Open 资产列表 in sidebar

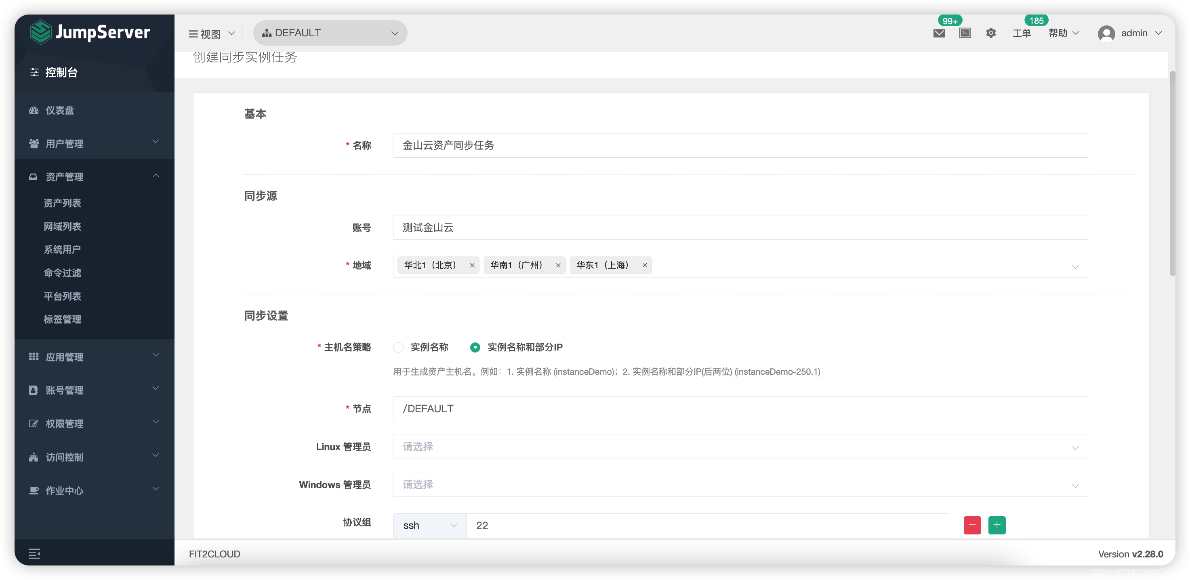(x=62, y=203)
